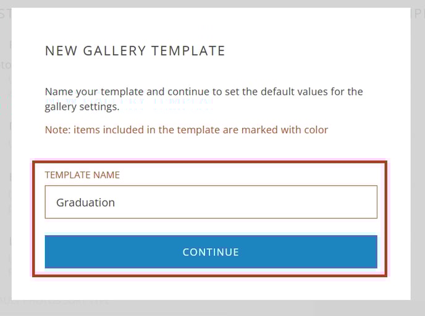Dismiss the dialog via the dimmed backdrop on the left
The image size is (425, 316).
6,162
